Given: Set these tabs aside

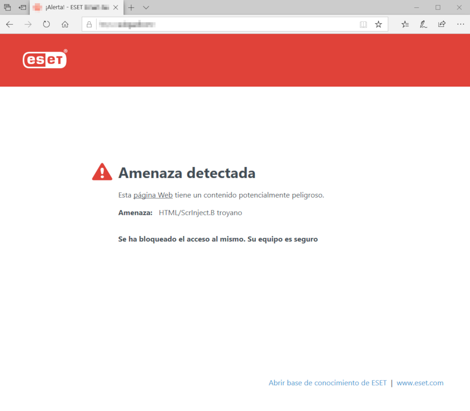Looking at the screenshot, I should (7, 7).
